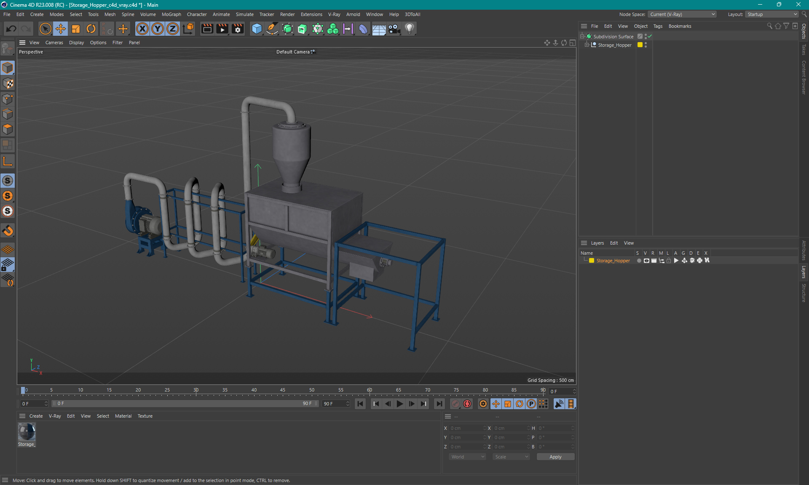
Task: Click the X position input field
Action: [x=467, y=428]
